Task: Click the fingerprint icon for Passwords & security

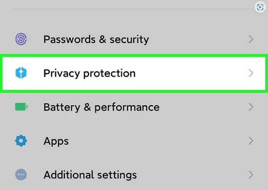Action: [x=21, y=39]
